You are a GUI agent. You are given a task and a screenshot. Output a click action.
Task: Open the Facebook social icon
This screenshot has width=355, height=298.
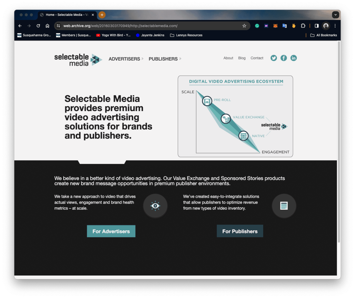(283, 58)
